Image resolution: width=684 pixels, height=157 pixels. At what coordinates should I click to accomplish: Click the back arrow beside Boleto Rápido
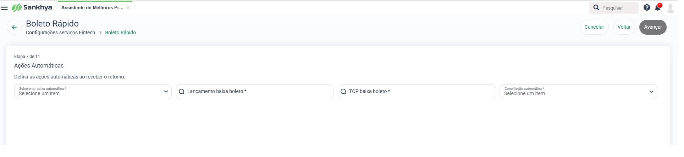click(x=14, y=27)
